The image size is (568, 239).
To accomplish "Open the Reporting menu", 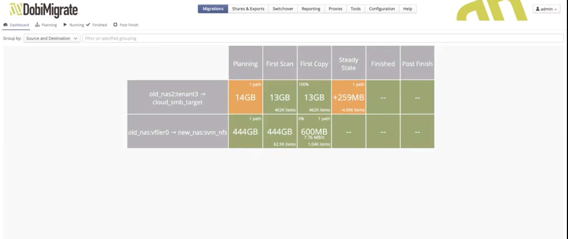I will coord(311,9).
